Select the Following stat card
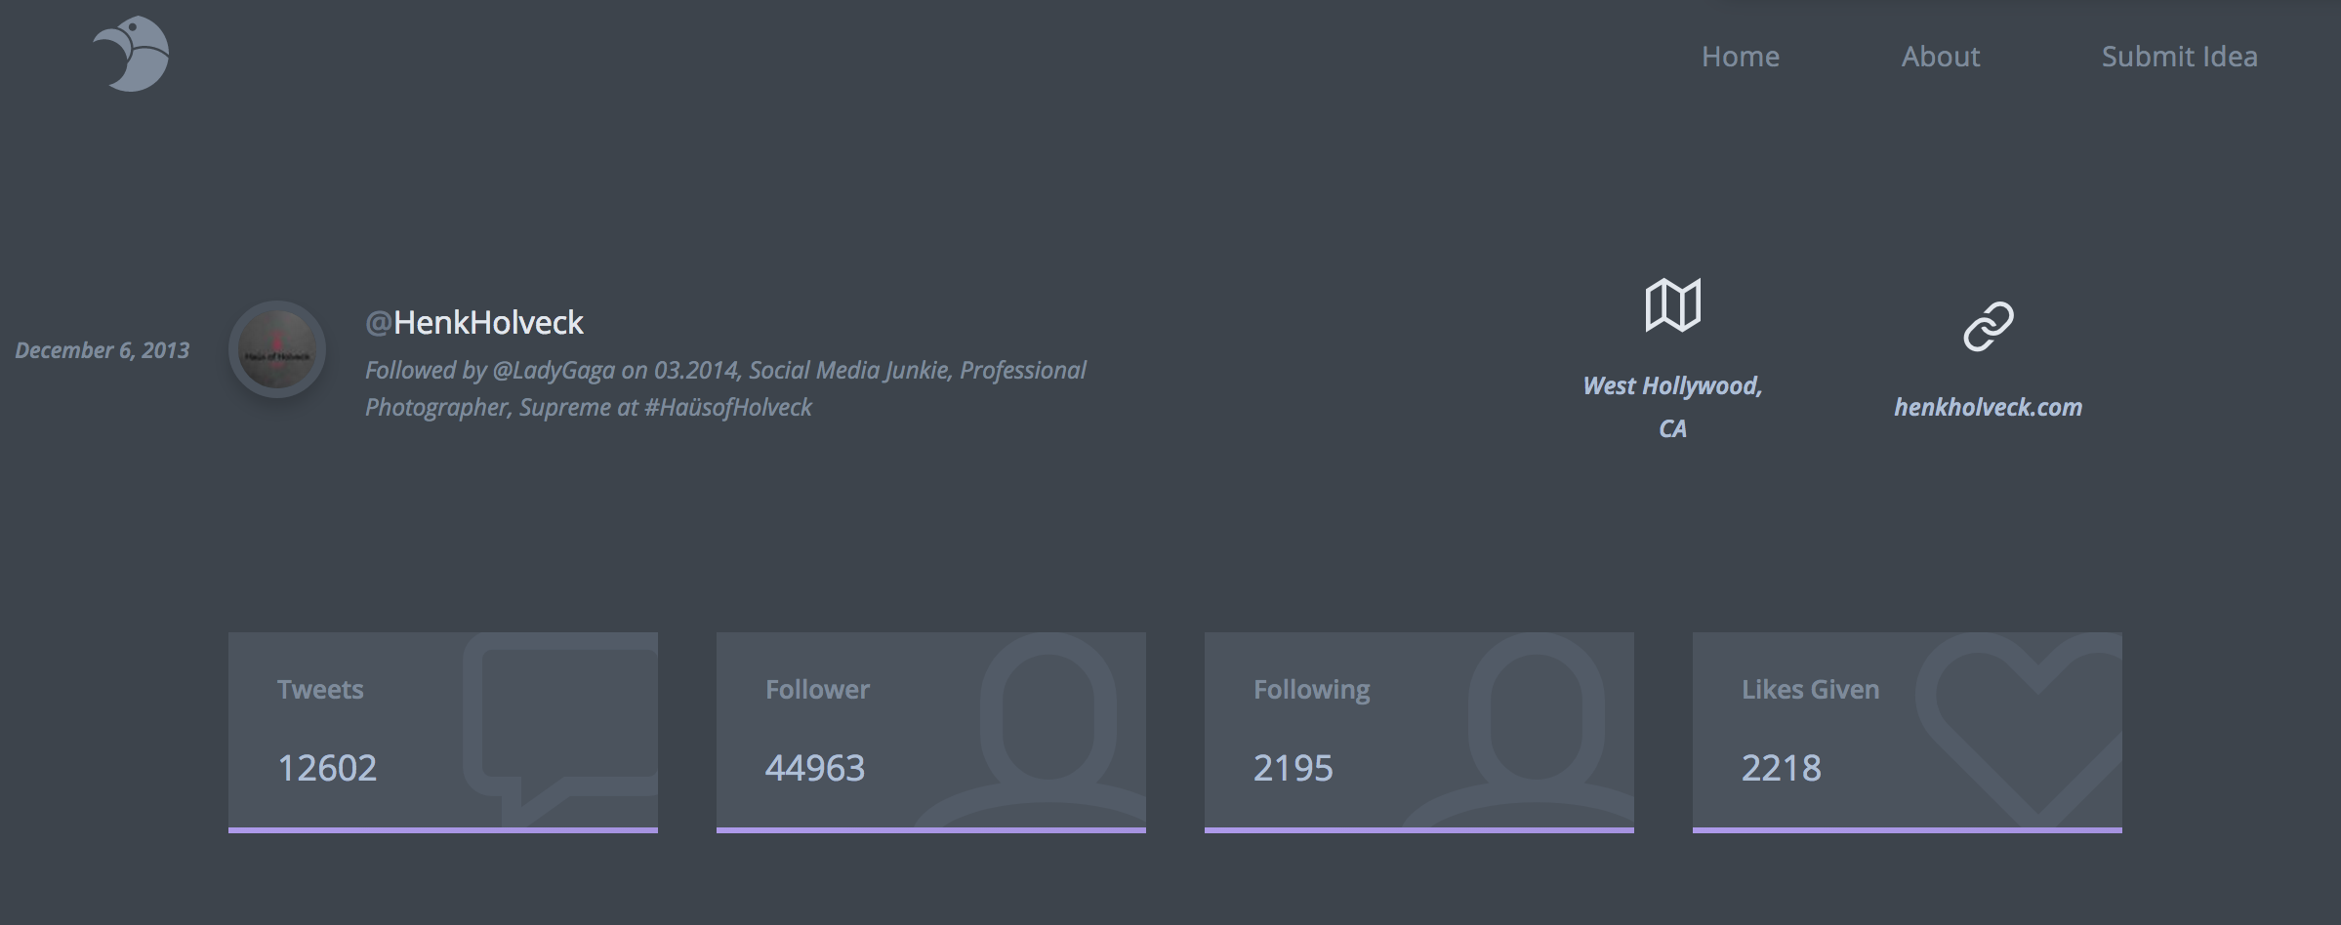The width and height of the screenshot is (2341, 925). [x=1419, y=733]
